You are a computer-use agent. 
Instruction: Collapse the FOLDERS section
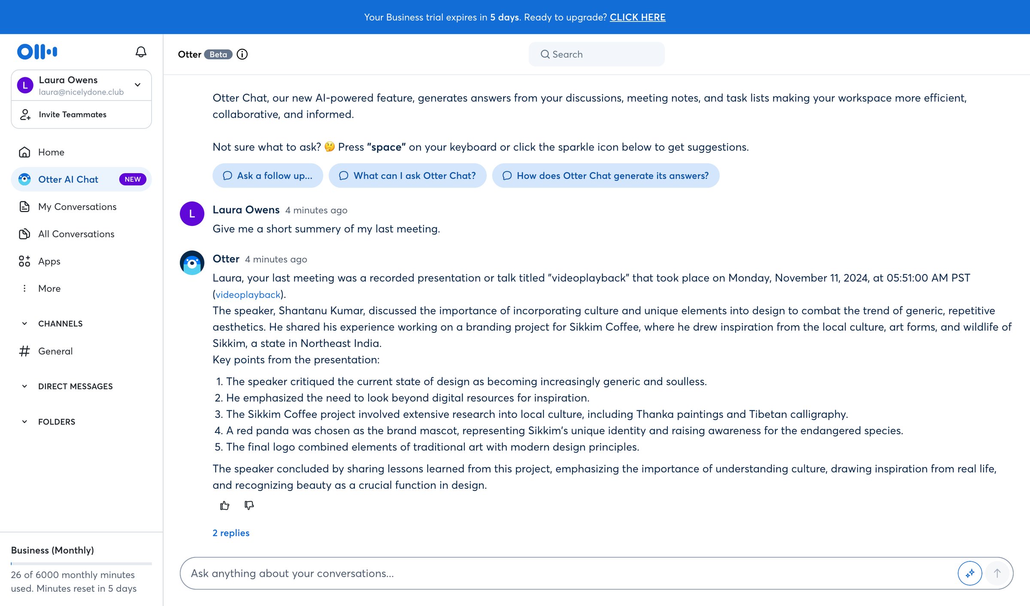coord(24,422)
